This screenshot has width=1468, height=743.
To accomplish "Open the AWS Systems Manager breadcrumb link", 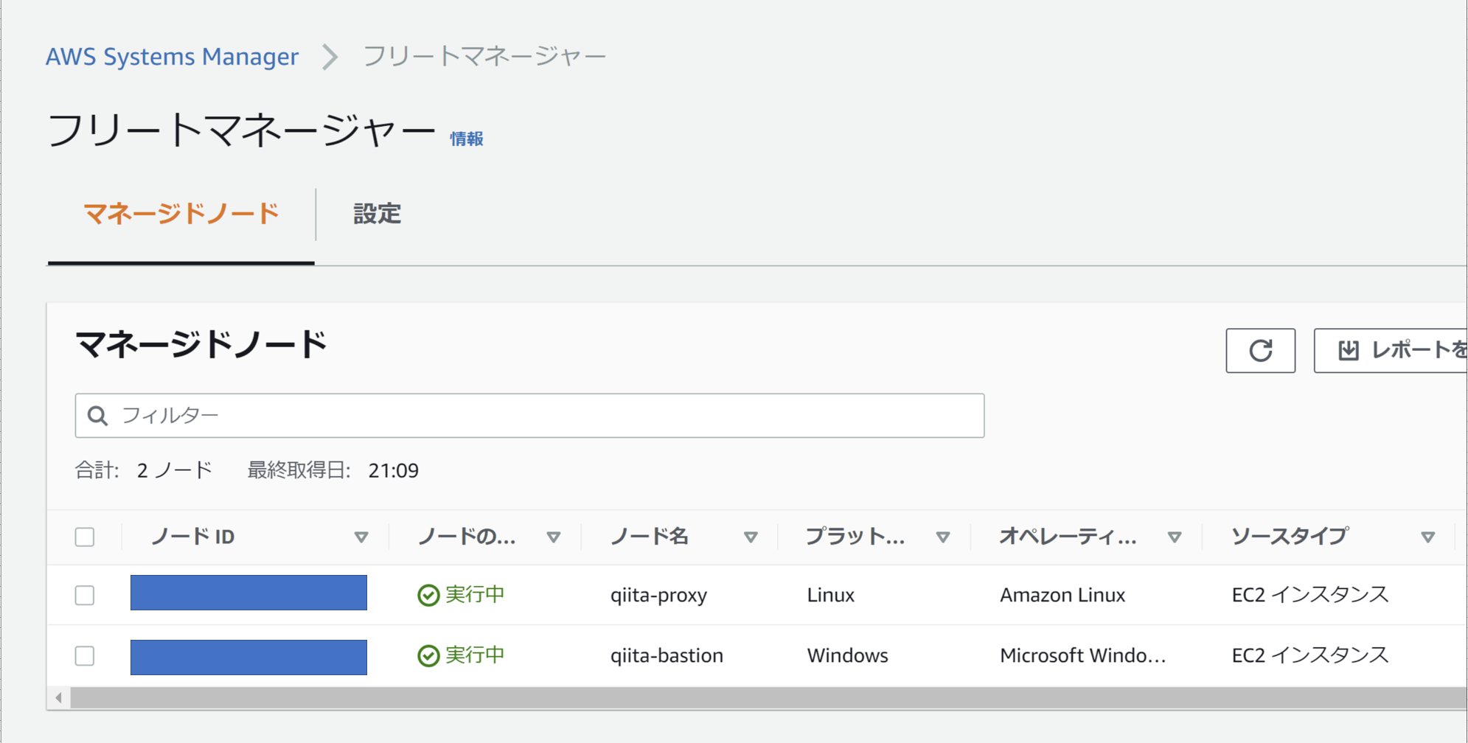I will (x=172, y=57).
